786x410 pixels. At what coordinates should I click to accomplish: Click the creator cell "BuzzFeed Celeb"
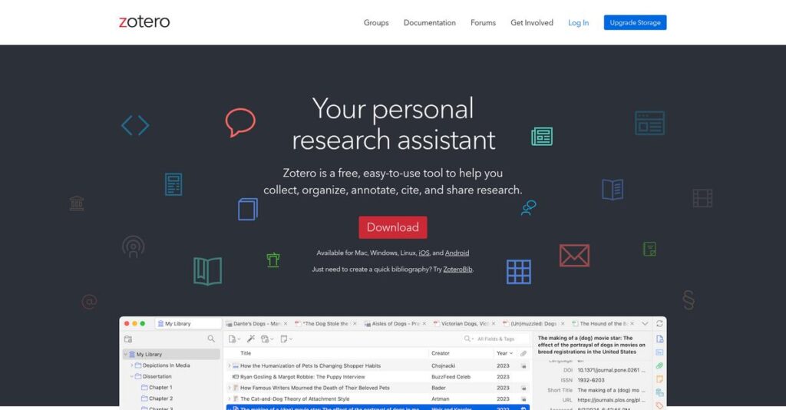451,377
